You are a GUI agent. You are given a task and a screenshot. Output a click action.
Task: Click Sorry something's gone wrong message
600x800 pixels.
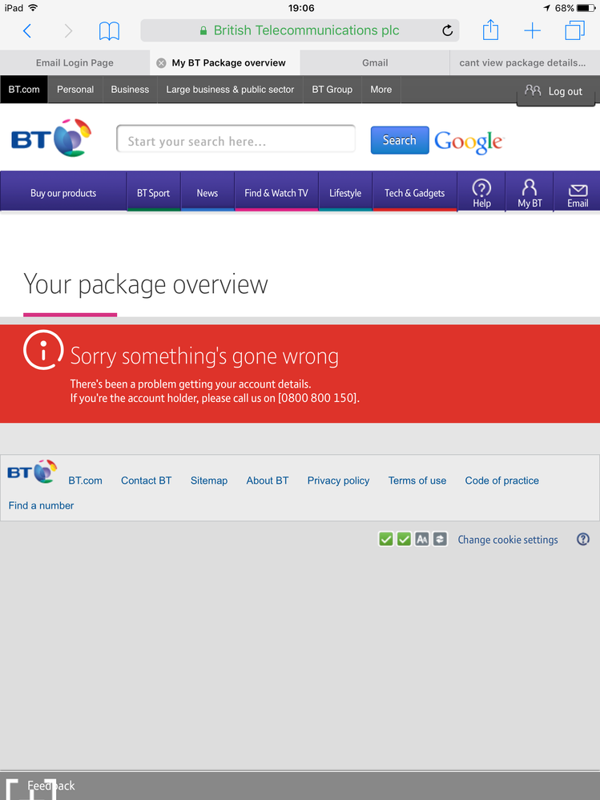[204, 356]
